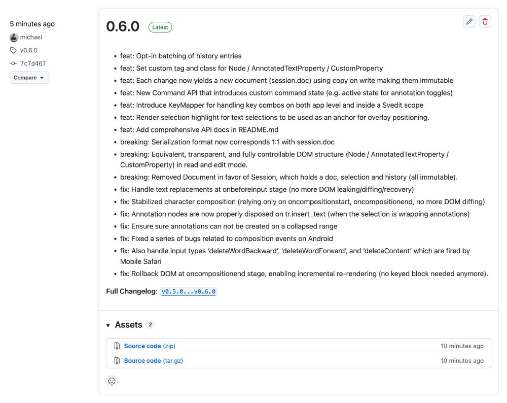
Task: Click michael's avatar image
Action: [14, 38]
